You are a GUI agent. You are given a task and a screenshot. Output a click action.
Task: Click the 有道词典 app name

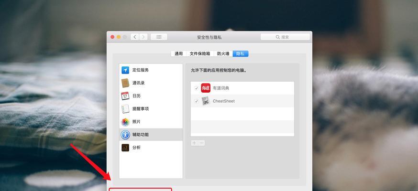point(221,88)
